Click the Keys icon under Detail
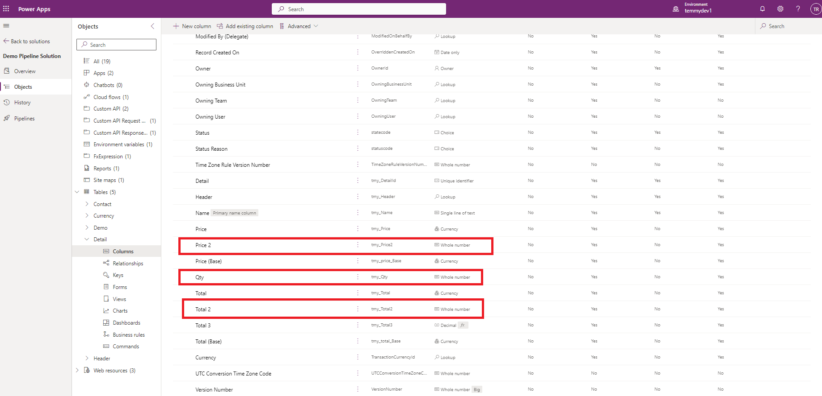 pos(106,275)
